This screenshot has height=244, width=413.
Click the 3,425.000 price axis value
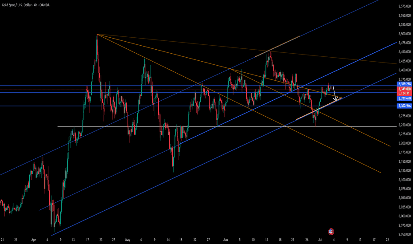[405, 61]
